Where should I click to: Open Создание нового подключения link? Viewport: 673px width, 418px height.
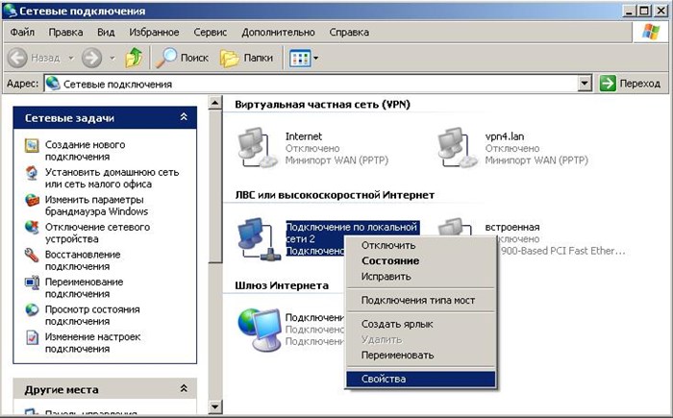point(85,151)
